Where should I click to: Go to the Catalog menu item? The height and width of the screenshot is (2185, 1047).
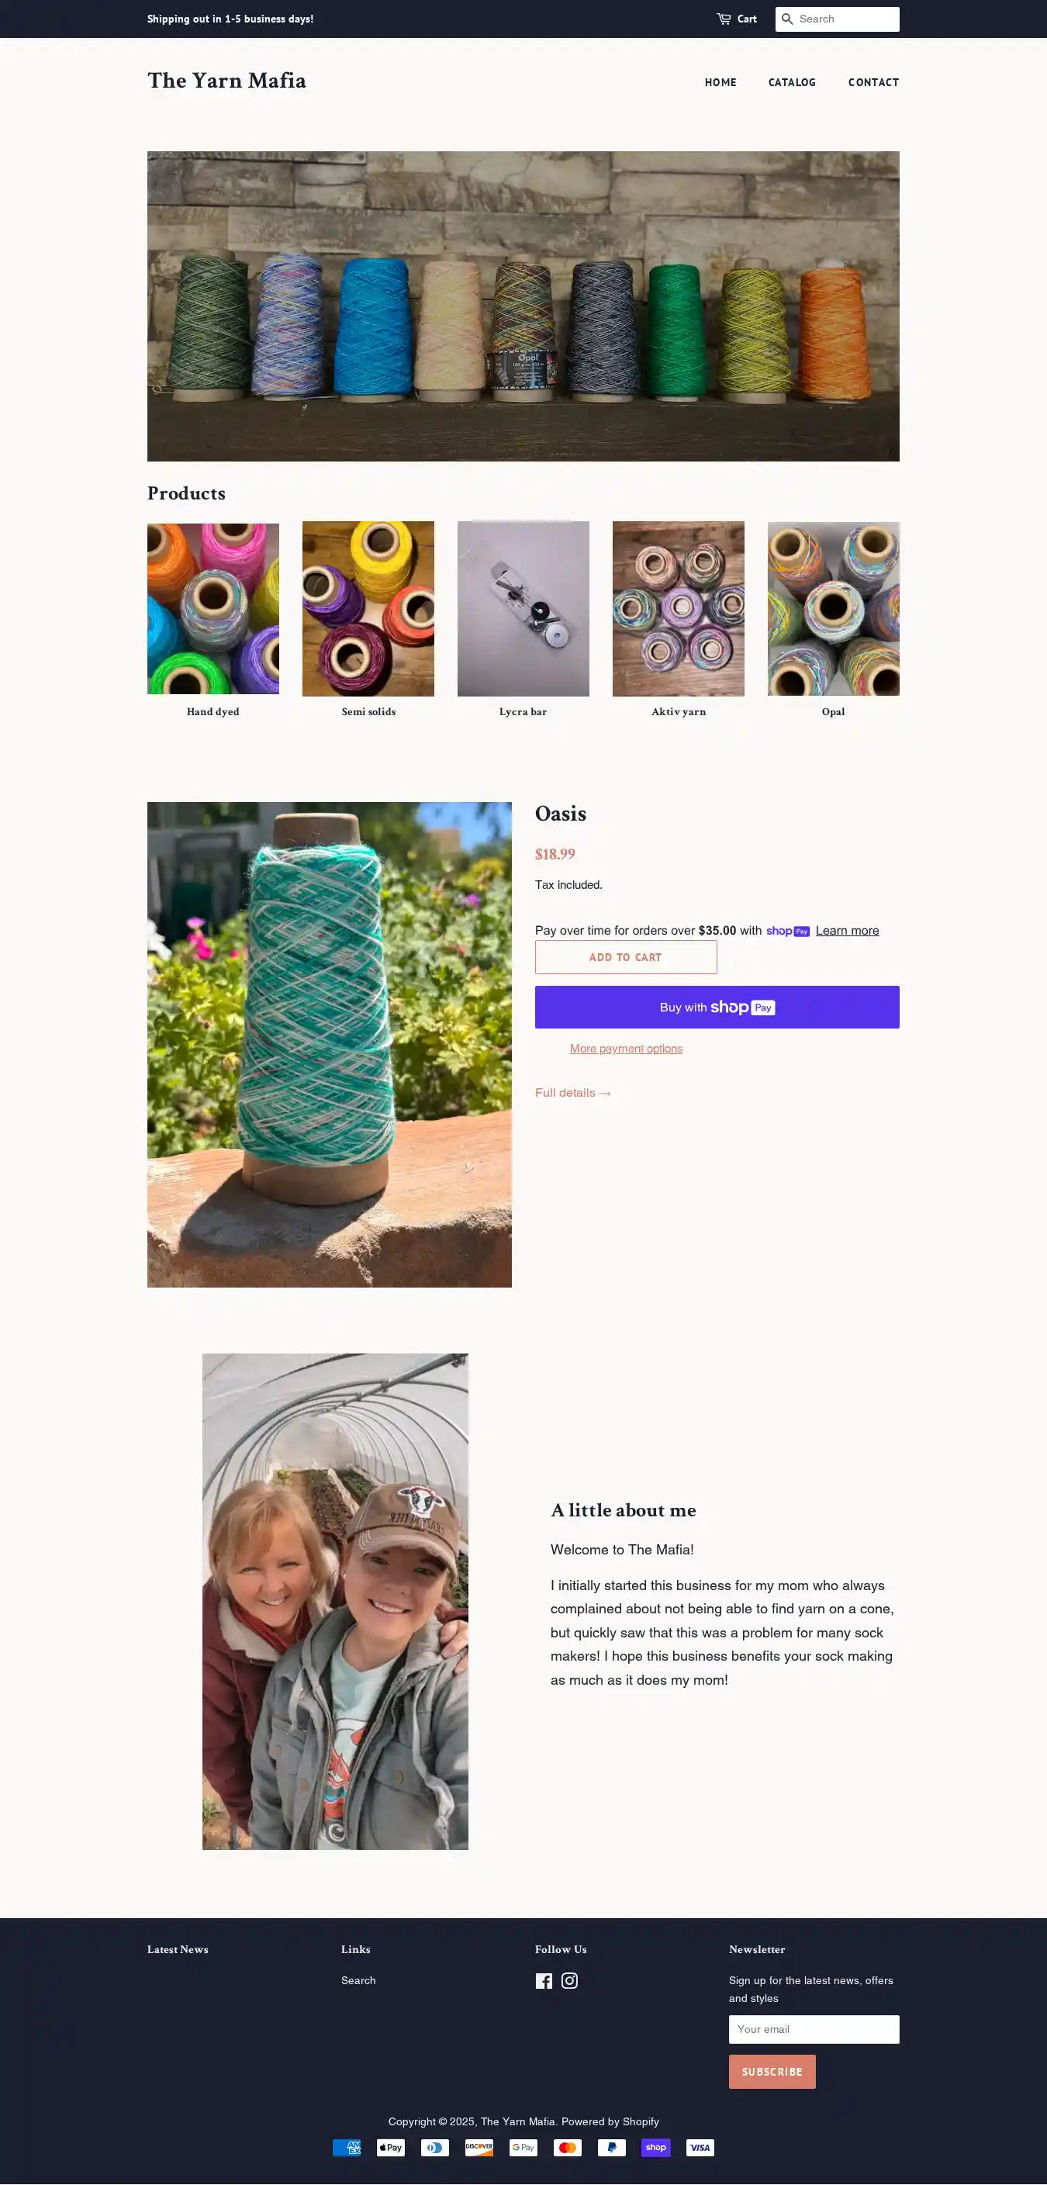coord(792,82)
